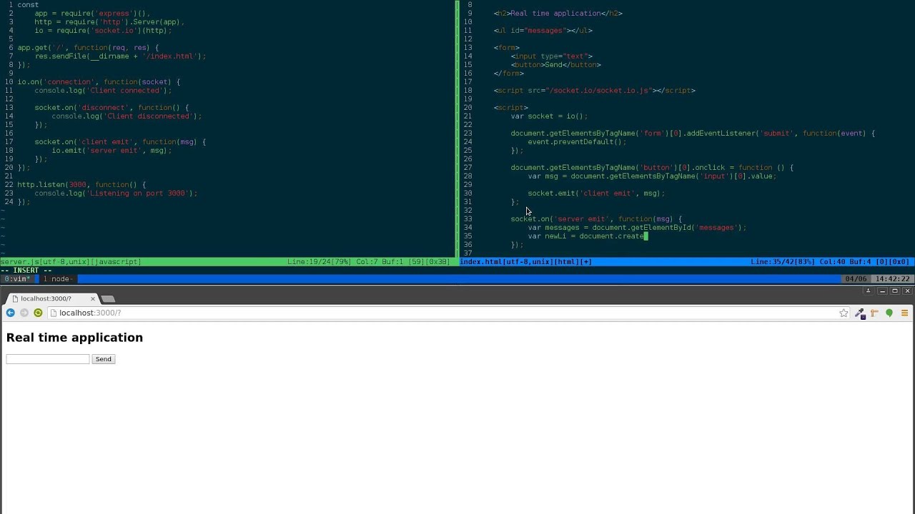Click 'Listening on port 3000' log line
Screen dimensions: 915x514
pos(116,193)
